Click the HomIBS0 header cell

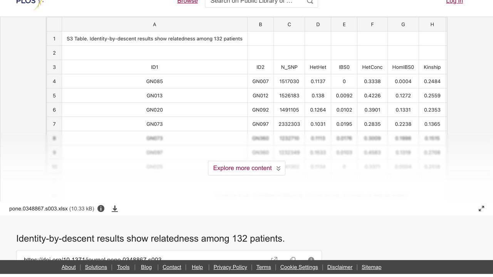[403, 67]
